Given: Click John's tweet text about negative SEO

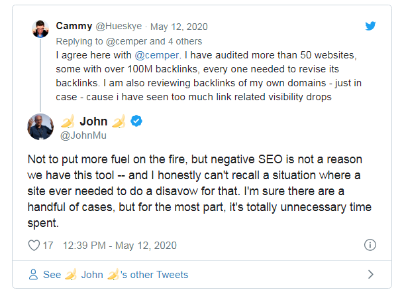Looking at the screenshot, I should [199, 191].
